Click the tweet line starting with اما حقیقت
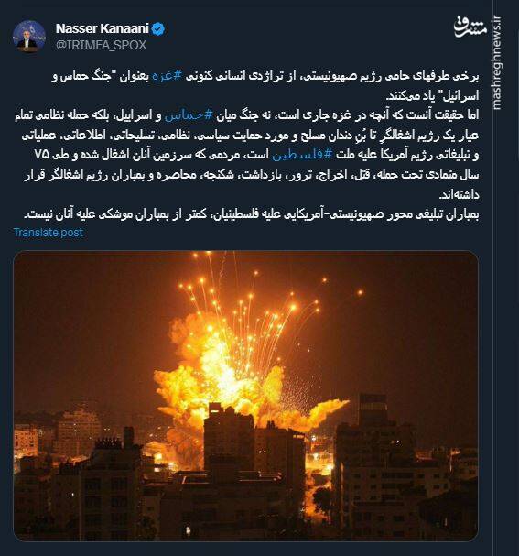519x556 pixels. click(246, 115)
